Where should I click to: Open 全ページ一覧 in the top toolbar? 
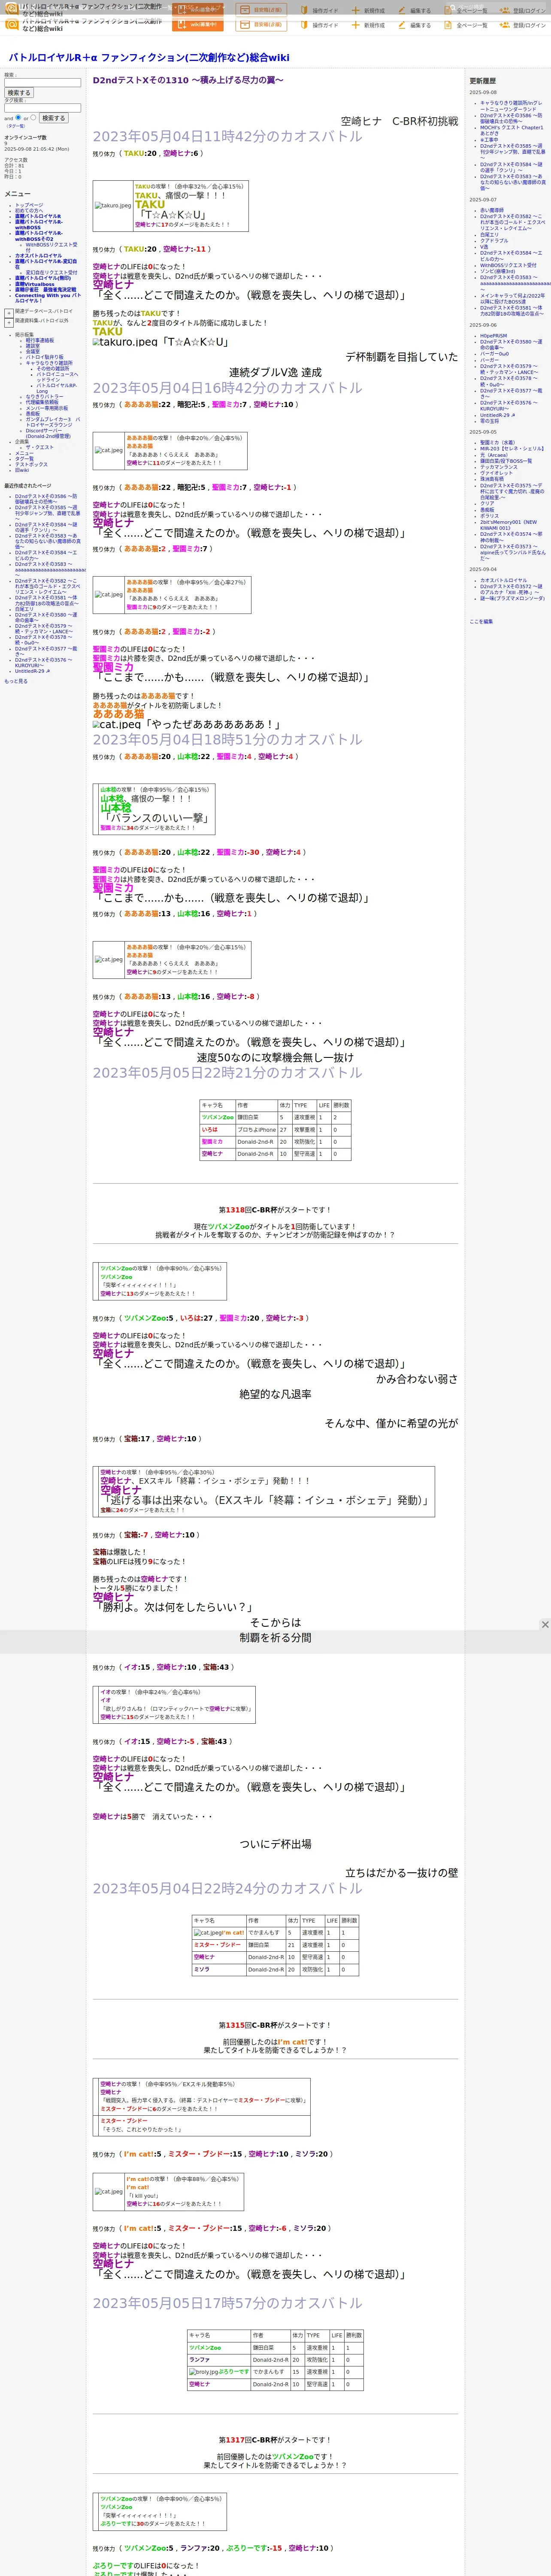click(x=467, y=25)
